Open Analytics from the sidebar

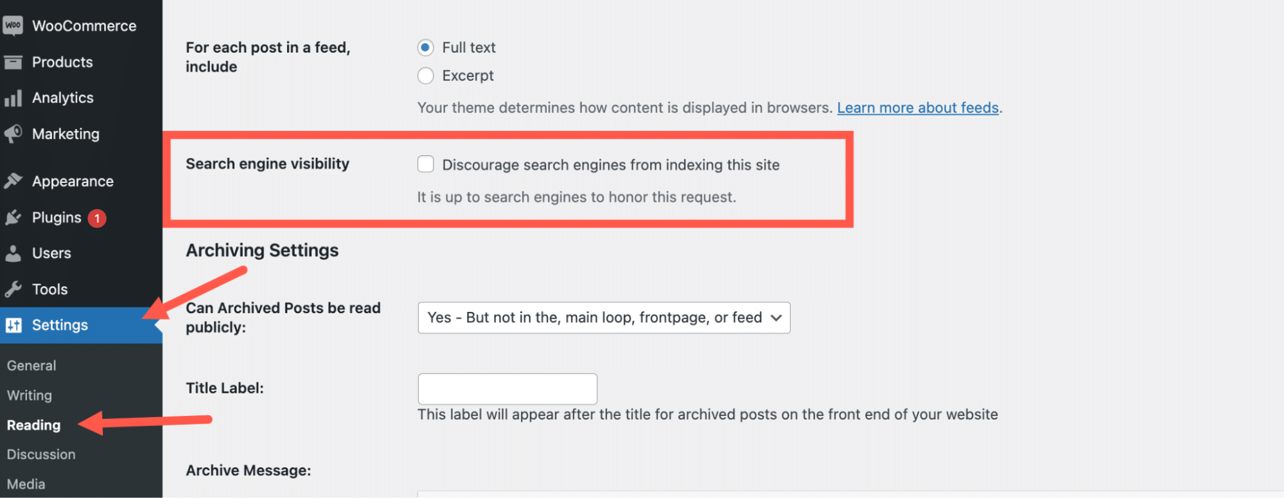[x=63, y=98]
